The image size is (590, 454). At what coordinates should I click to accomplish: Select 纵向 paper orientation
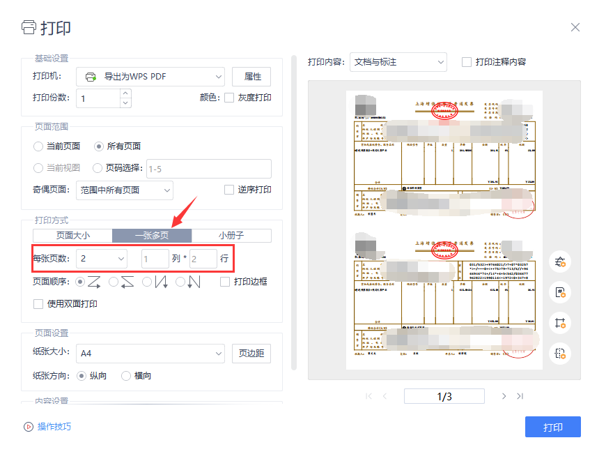81,376
